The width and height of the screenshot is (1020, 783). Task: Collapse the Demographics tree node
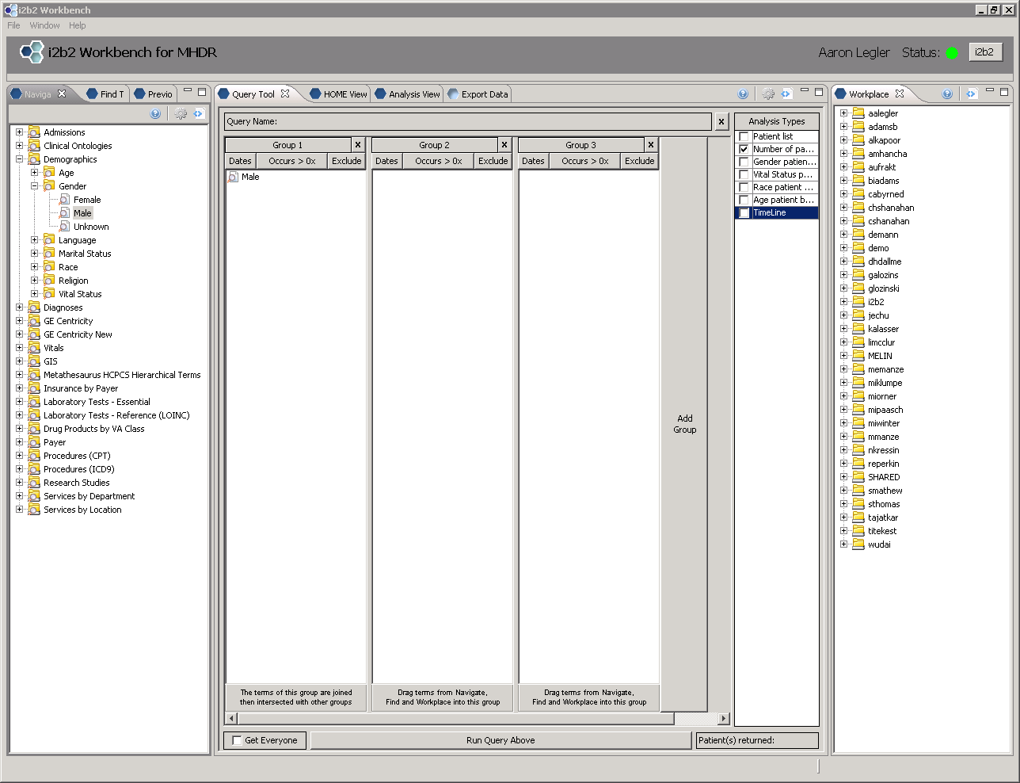[20, 159]
